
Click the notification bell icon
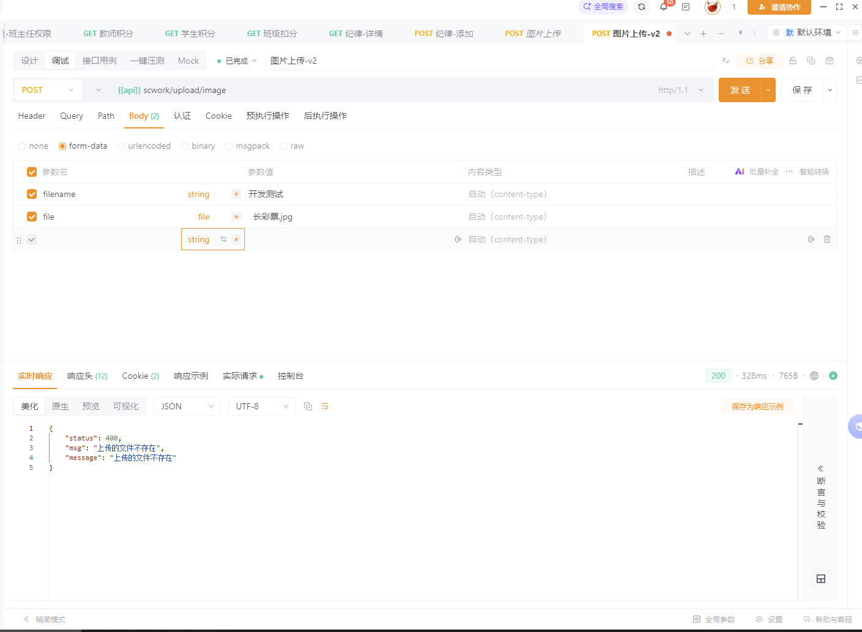[x=663, y=7]
